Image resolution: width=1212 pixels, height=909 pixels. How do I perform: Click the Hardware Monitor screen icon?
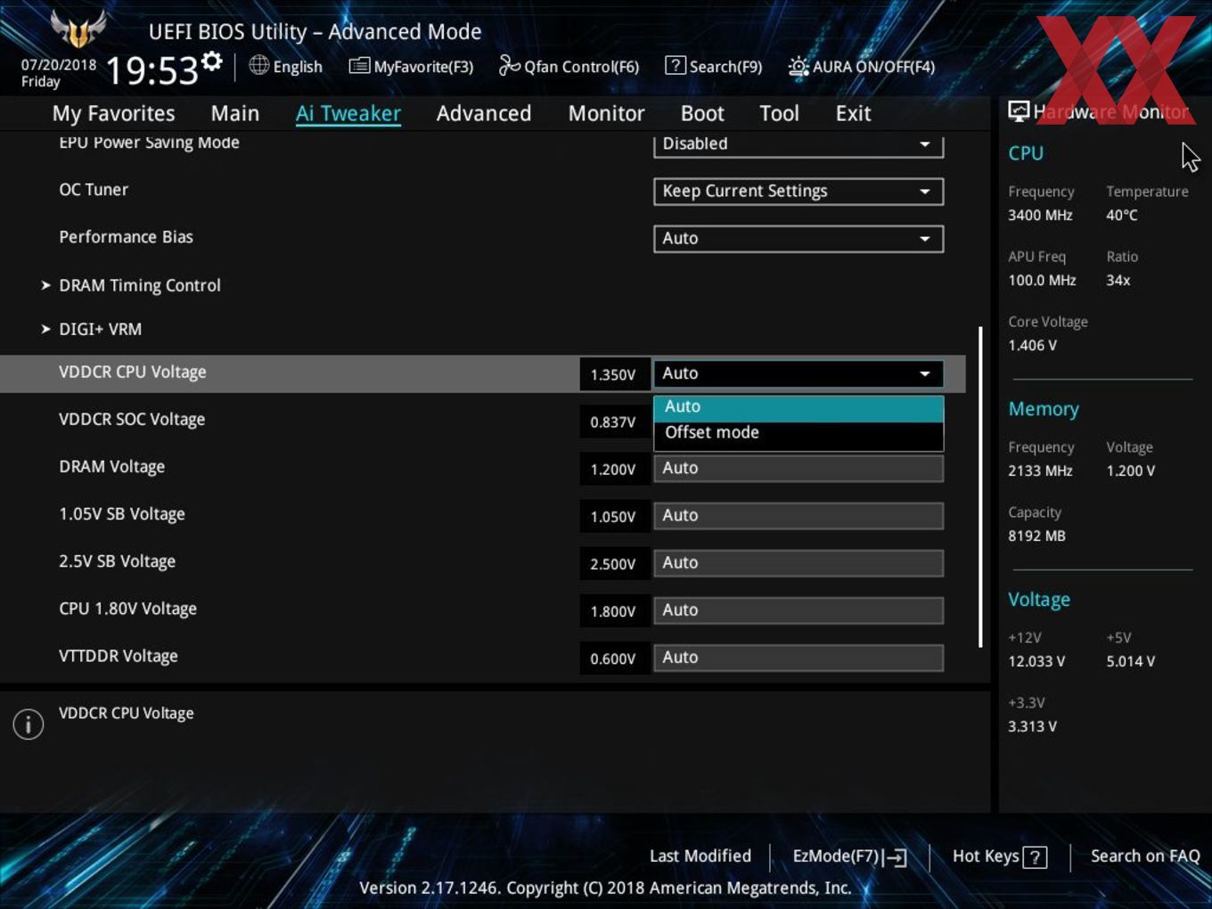(1019, 111)
